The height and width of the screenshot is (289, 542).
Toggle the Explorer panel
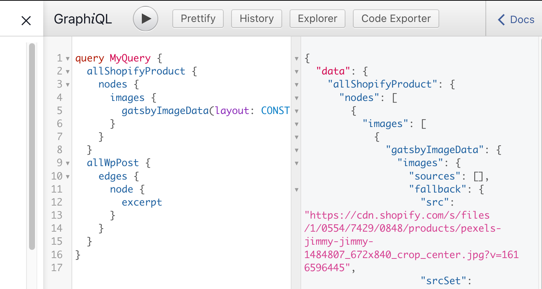[x=318, y=19]
